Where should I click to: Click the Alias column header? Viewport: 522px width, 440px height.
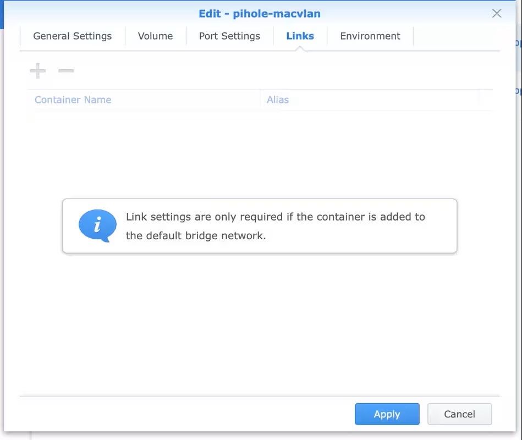click(x=278, y=100)
